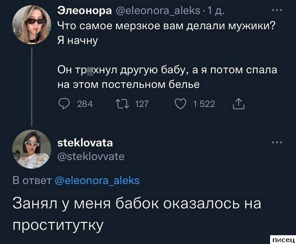
Task: Click the 127 retweets count
Action: click(142, 104)
